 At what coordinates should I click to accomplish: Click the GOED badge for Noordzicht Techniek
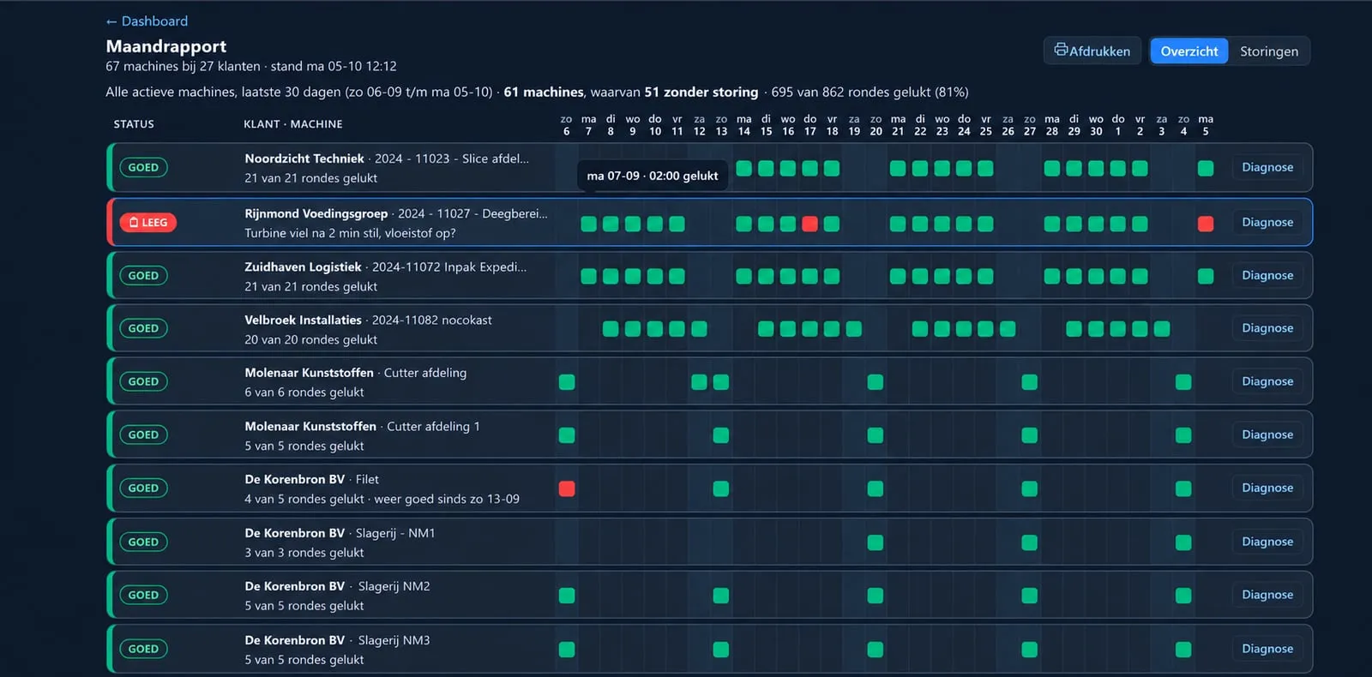[143, 167]
